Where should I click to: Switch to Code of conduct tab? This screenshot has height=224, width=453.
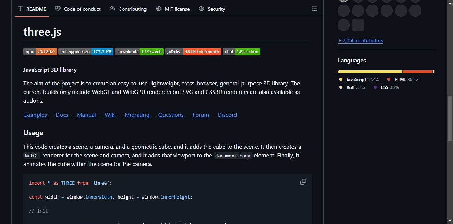78,9
